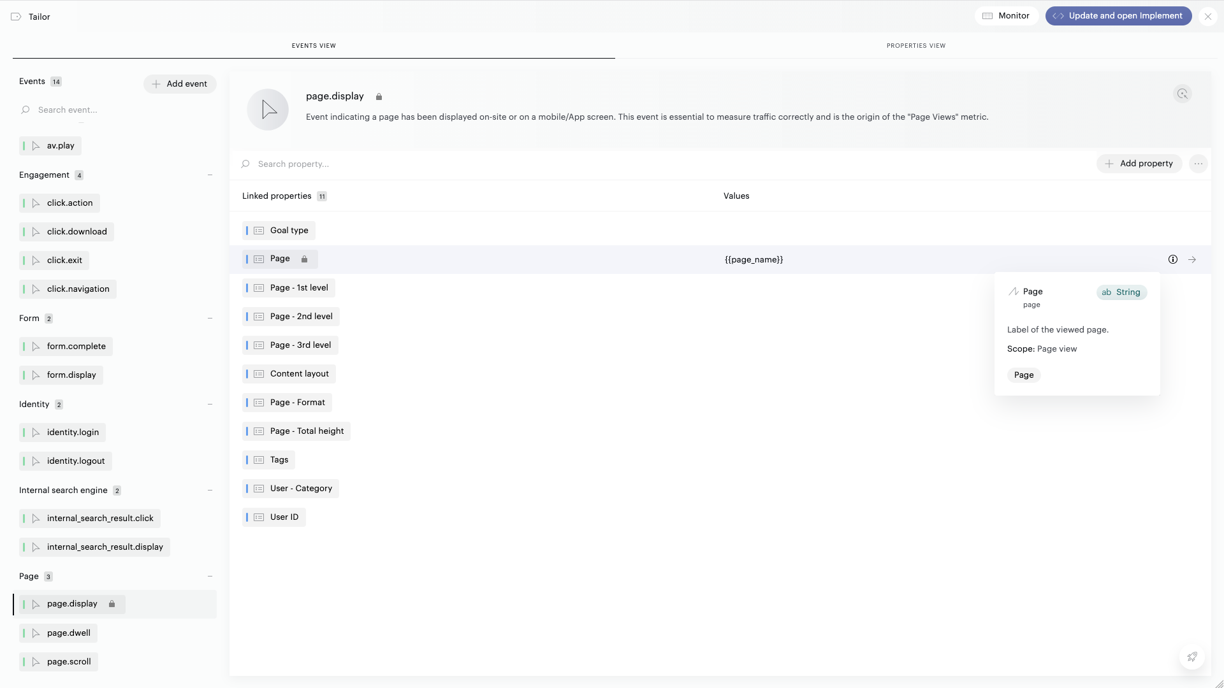Open the three-dots menu beside Add property

(1198, 164)
